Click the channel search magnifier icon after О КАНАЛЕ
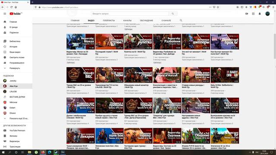This screenshot has height=155, width=276. click(181, 20)
